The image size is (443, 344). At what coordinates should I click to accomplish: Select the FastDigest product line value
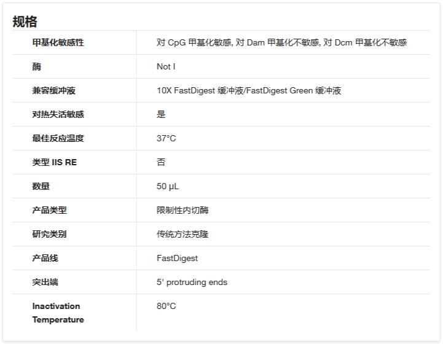click(177, 258)
